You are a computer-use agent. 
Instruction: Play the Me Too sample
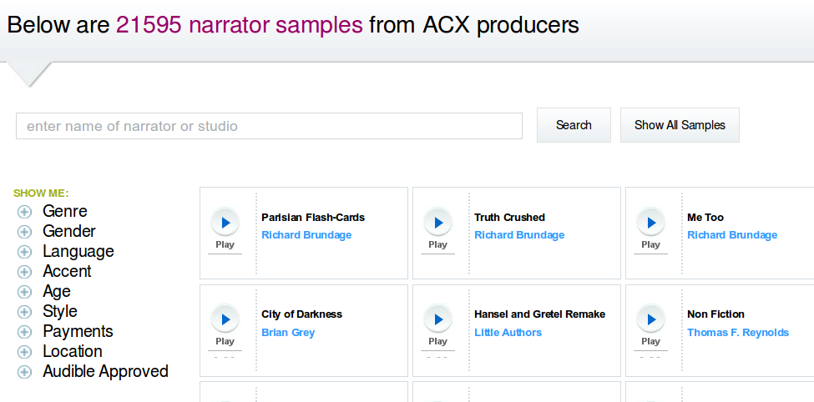(650, 223)
